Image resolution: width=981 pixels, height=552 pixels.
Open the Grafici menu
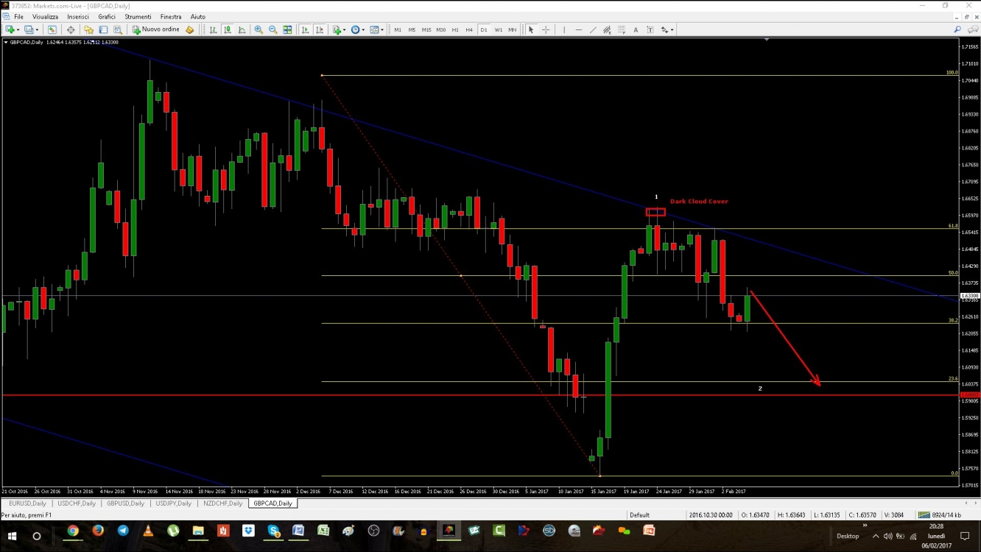tap(107, 16)
